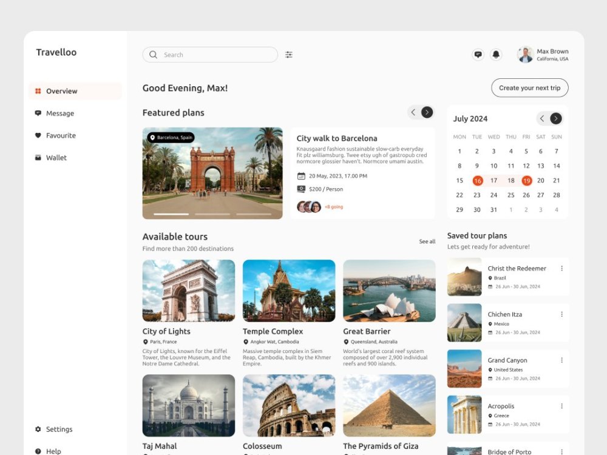Go to next month in calendar
This screenshot has height=455, width=607.
click(x=556, y=118)
